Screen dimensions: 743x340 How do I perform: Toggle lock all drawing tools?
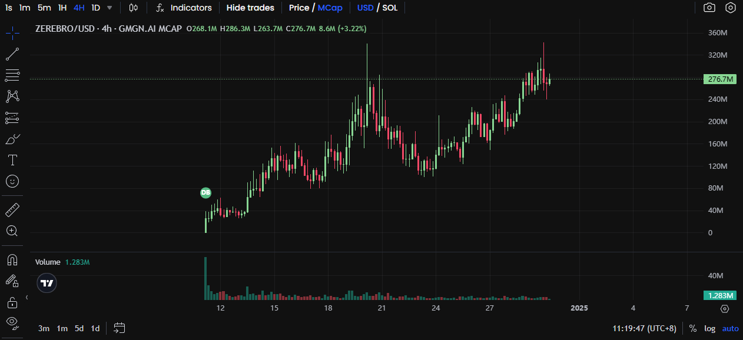(x=12, y=302)
